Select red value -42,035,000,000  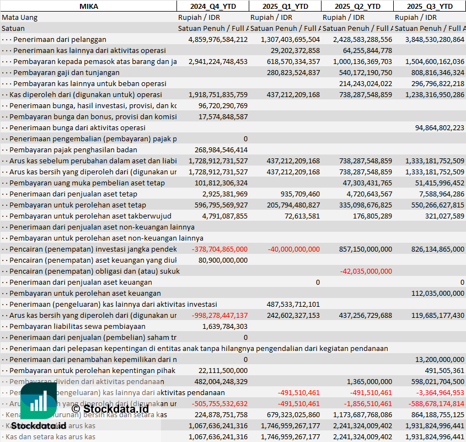(x=366, y=271)
